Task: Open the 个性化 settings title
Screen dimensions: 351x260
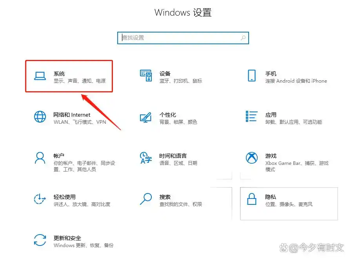Action: [x=168, y=115]
